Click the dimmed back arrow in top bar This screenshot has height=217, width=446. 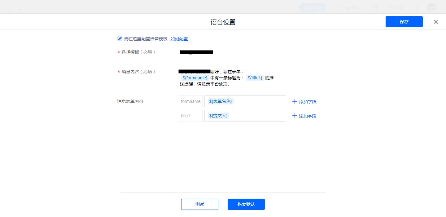[11, 9]
